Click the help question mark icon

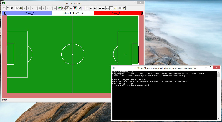click(124, 8)
